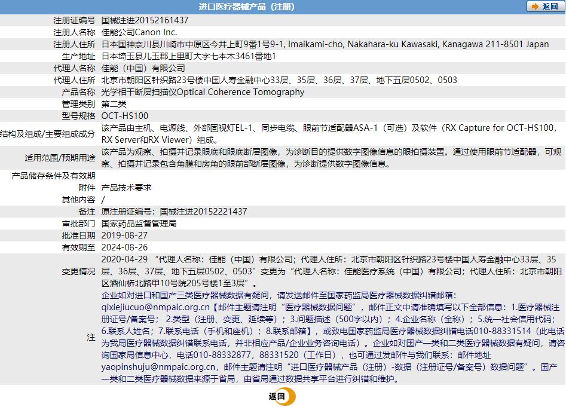
Task: Select email qixiejiucuo@nmpaic.org.cn
Action: pos(155,307)
